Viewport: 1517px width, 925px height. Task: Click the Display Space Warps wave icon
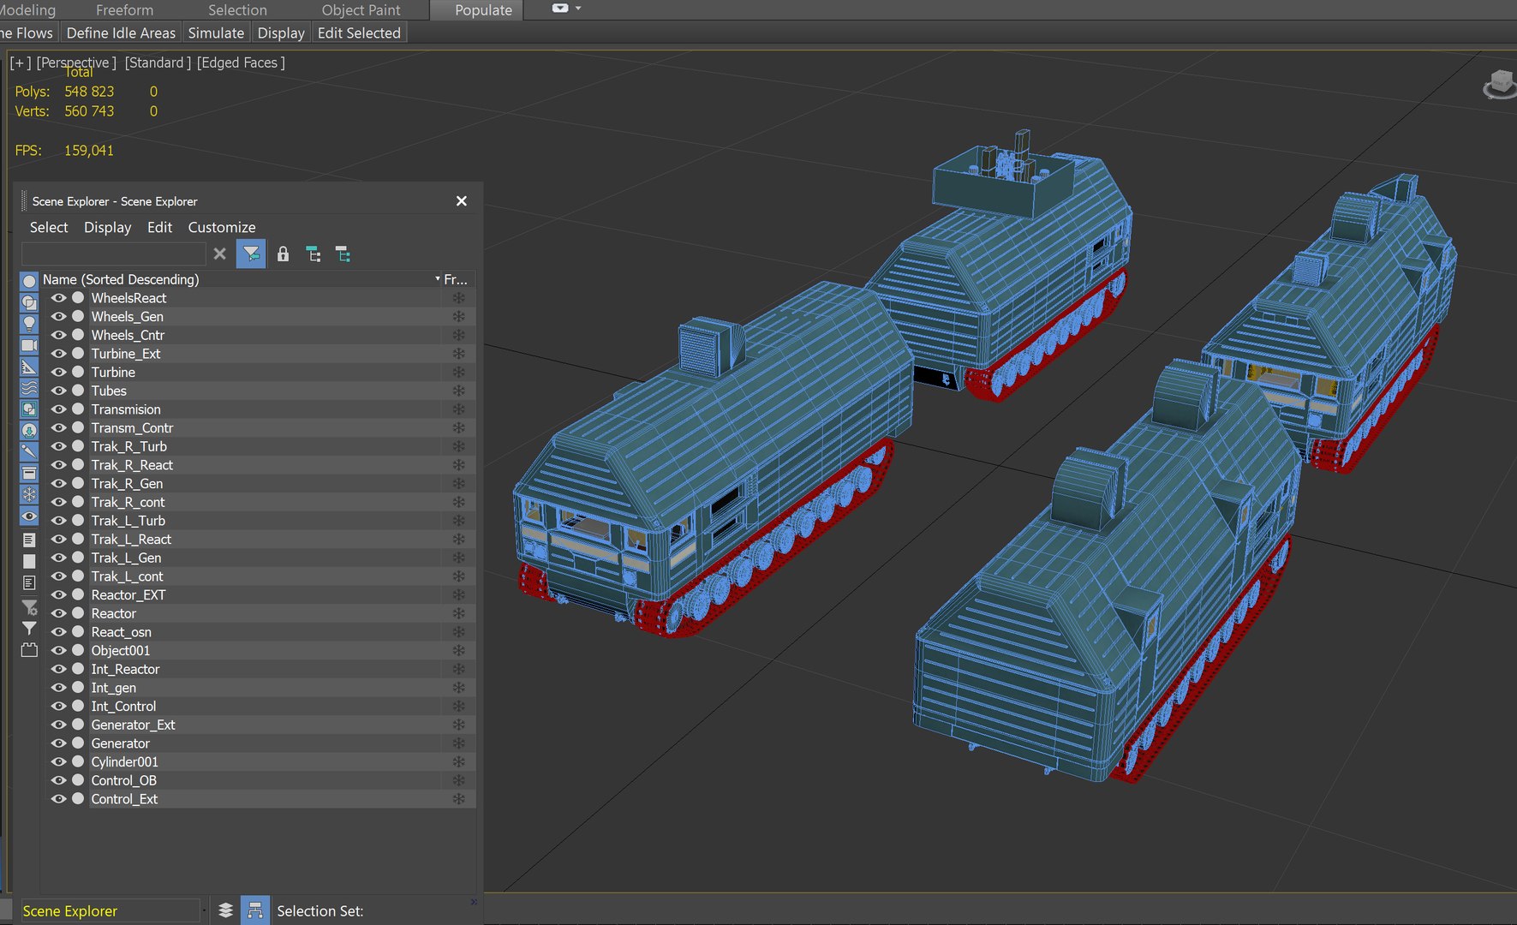(x=29, y=388)
